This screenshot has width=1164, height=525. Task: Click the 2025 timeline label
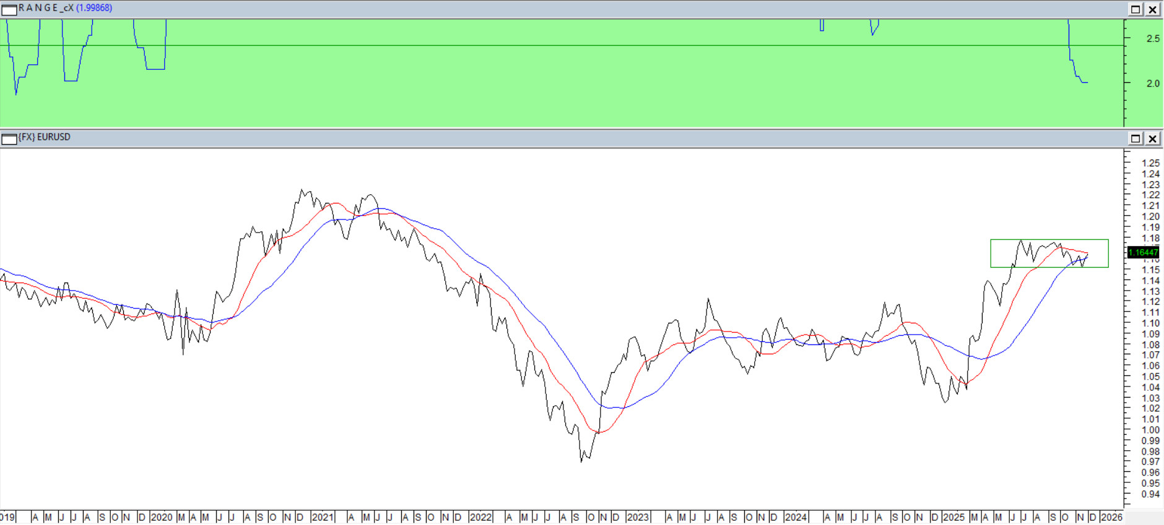pos(953,517)
